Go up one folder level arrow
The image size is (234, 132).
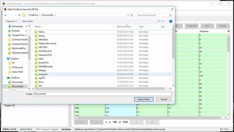click(19, 15)
